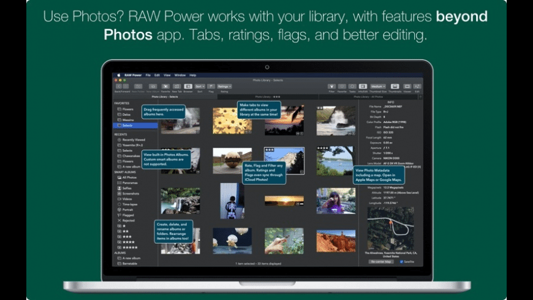Toggle the Info/Edit panel button
533x300 pixels.
tap(363, 87)
